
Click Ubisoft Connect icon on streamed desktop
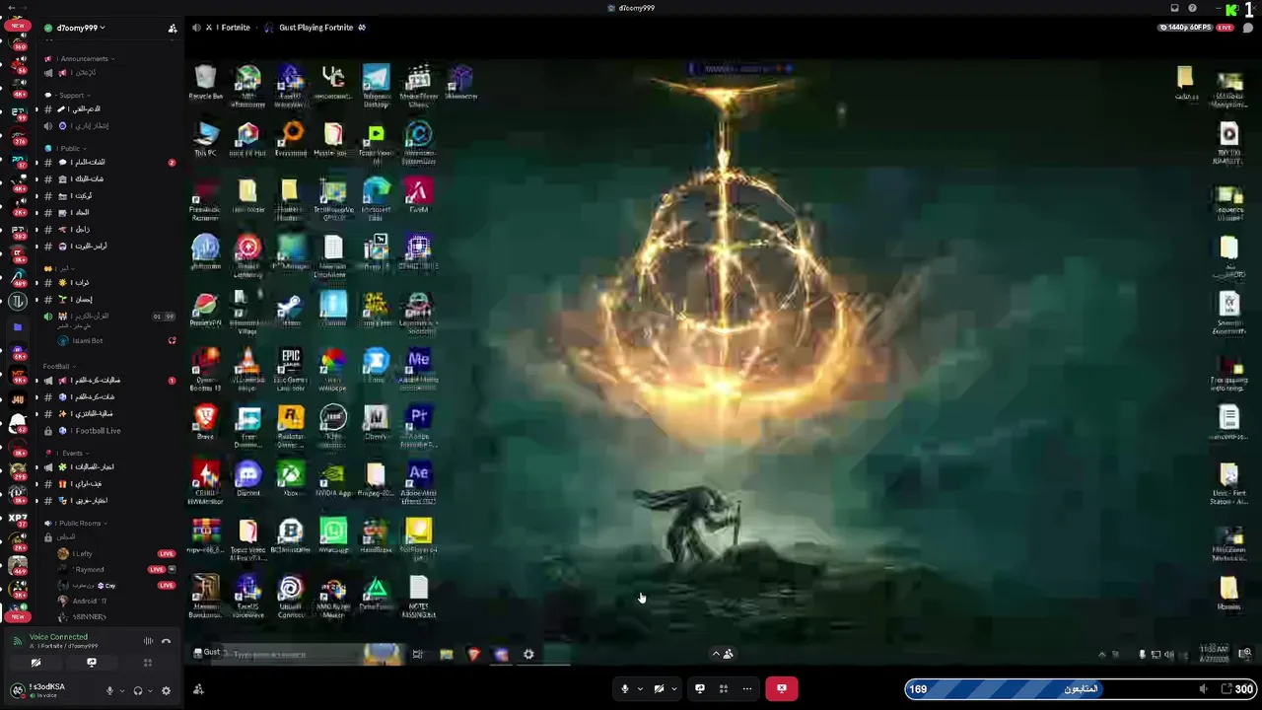click(x=291, y=597)
